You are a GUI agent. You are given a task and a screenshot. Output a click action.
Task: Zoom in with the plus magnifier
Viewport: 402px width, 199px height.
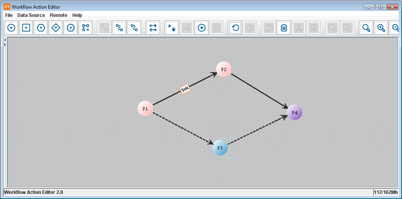pos(381,28)
